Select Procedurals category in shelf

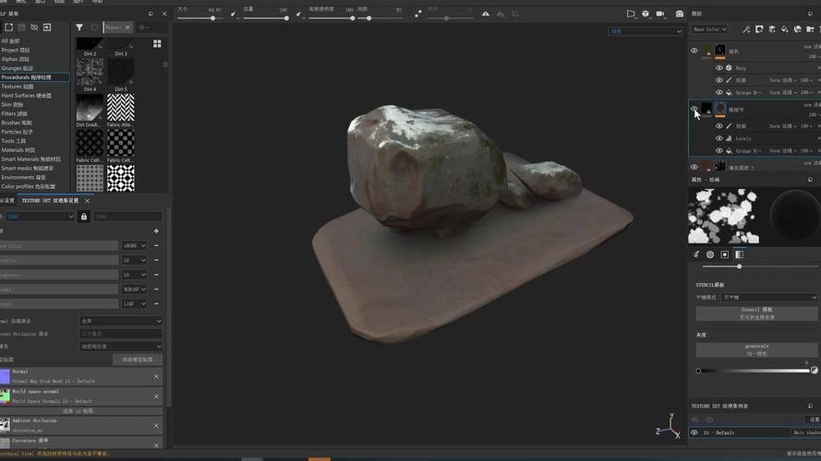pos(26,77)
